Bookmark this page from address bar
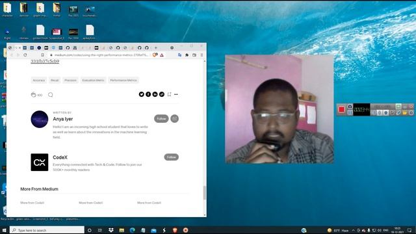Screen dimensions: 416x234 (42, 55)
